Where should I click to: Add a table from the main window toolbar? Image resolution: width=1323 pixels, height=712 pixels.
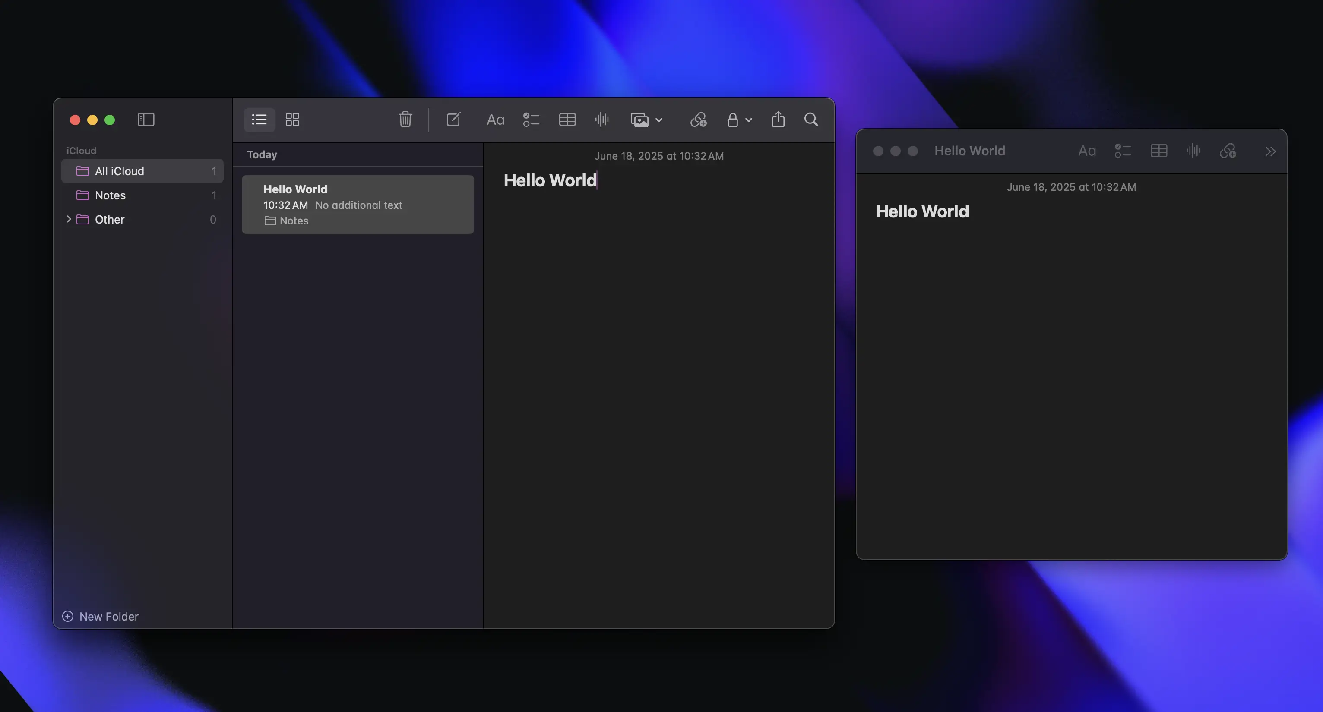(x=567, y=120)
